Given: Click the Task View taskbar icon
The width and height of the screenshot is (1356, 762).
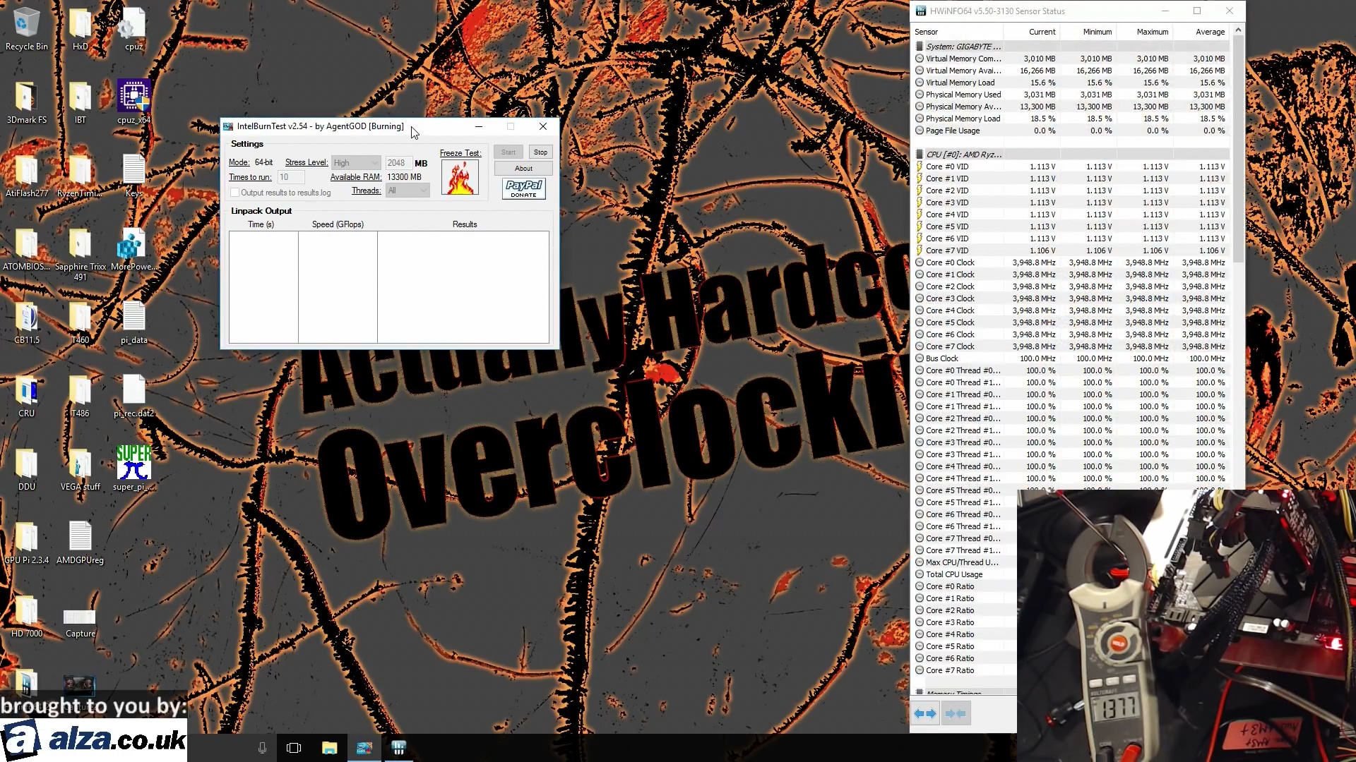Looking at the screenshot, I should pyautogui.click(x=294, y=747).
